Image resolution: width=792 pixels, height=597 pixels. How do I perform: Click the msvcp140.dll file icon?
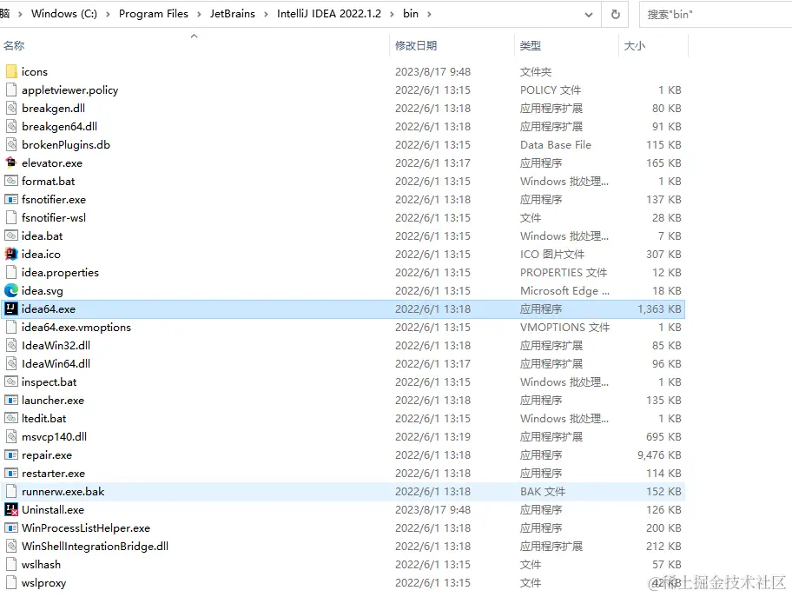11,436
